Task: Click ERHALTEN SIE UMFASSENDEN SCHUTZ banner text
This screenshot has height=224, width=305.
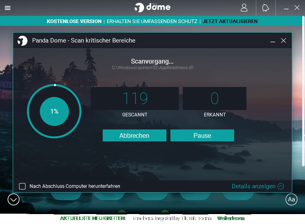Action: pos(152,21)
